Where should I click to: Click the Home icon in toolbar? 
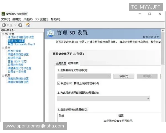28,25
